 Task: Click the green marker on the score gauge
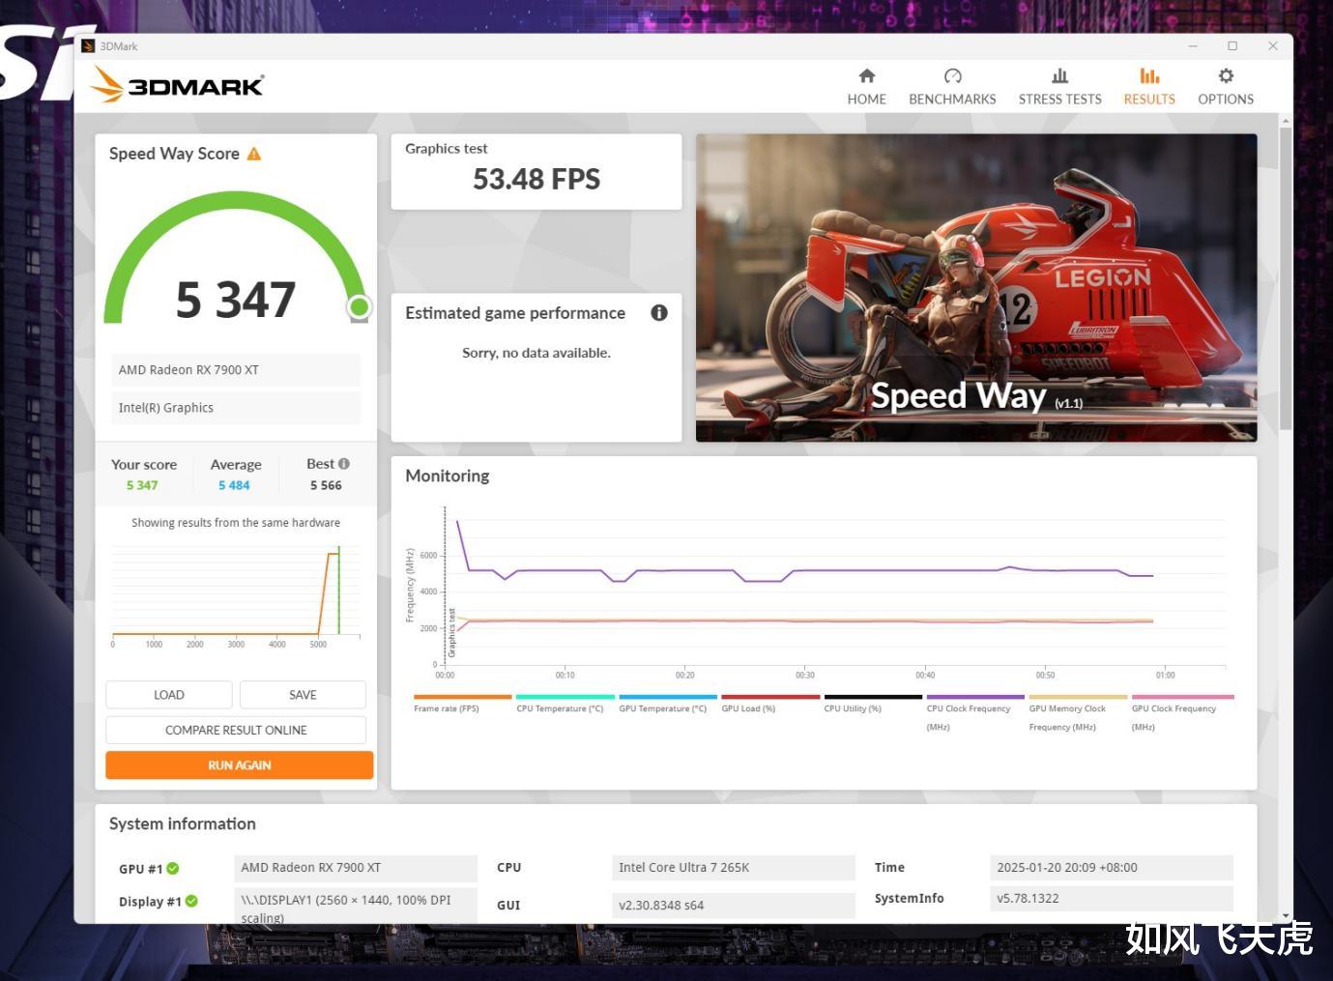coord(360,307)
